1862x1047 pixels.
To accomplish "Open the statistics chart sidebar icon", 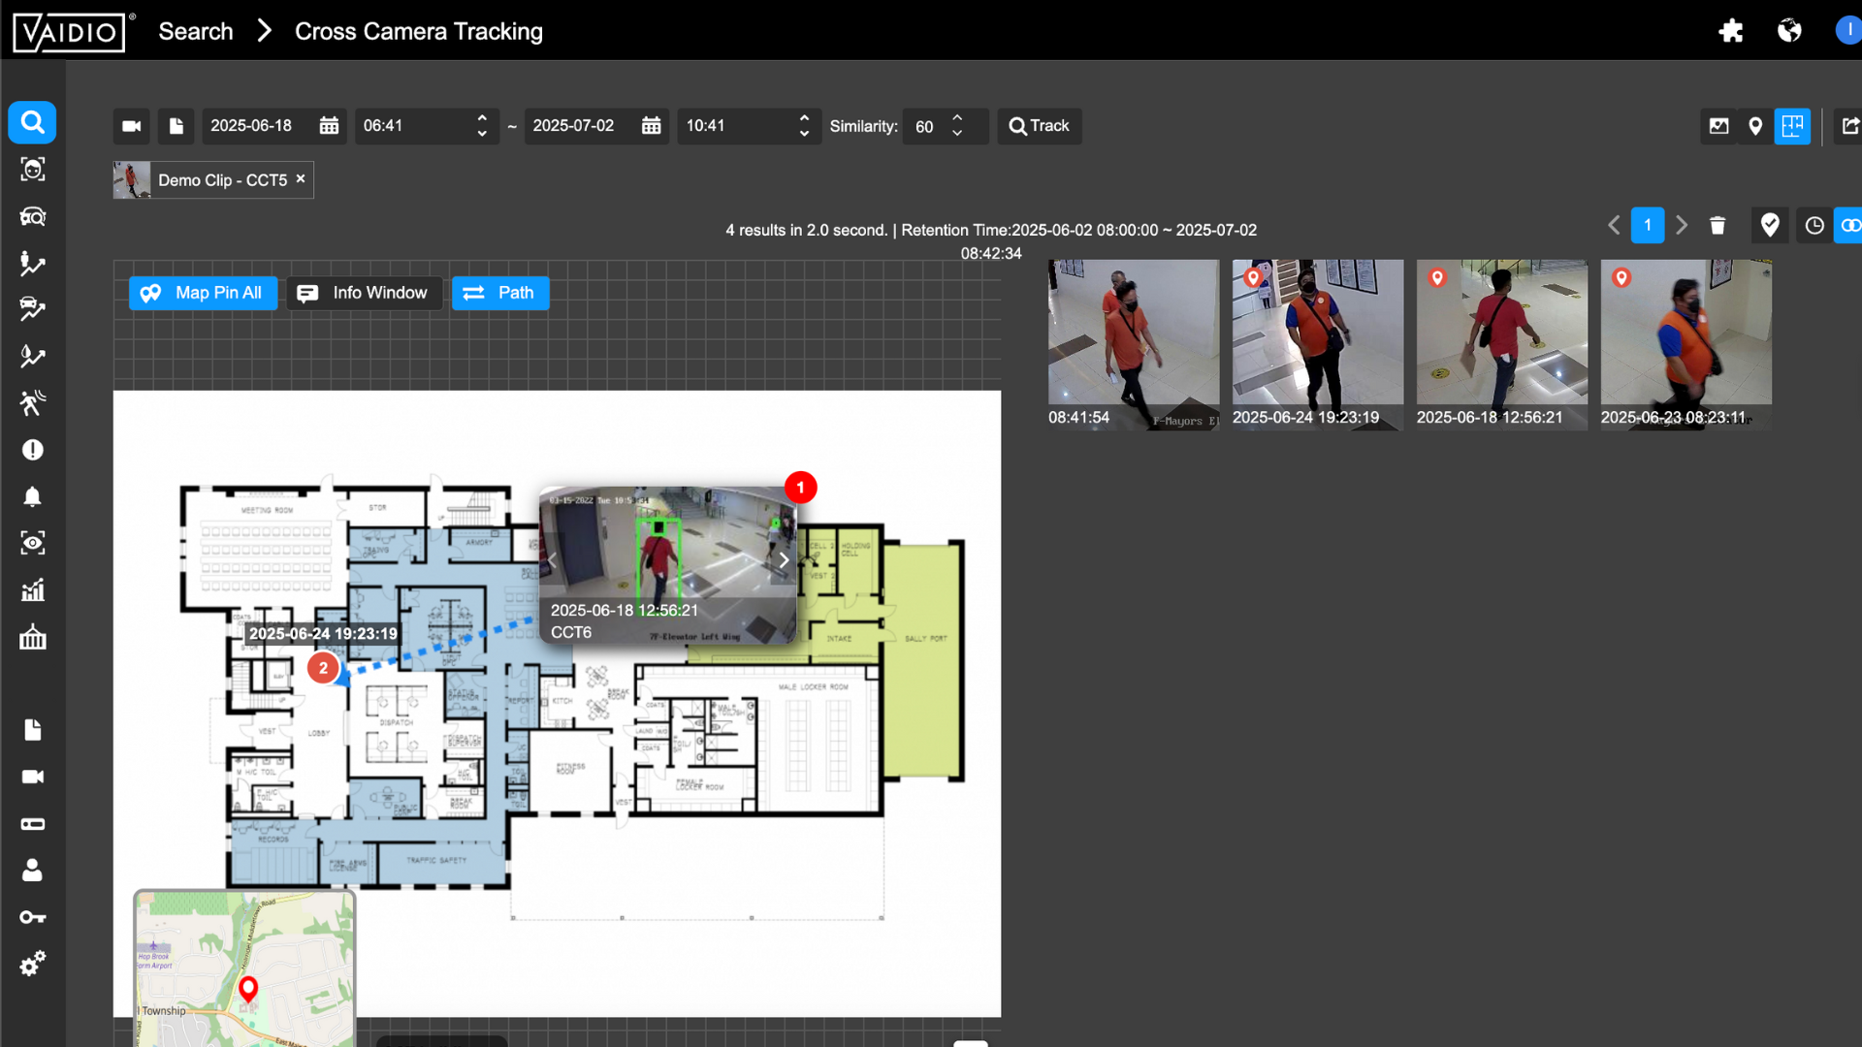I will pos(32,589).
